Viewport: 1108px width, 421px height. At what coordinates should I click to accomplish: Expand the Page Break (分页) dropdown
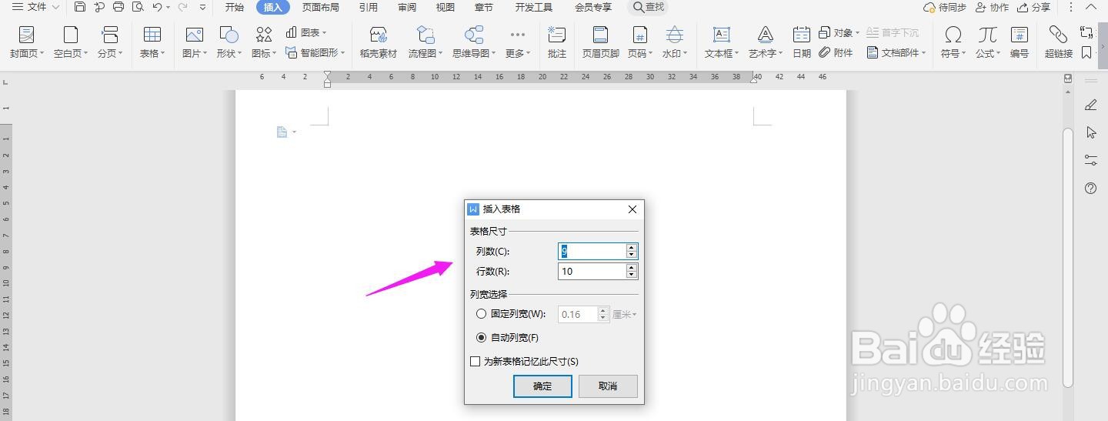click(122, 54)
